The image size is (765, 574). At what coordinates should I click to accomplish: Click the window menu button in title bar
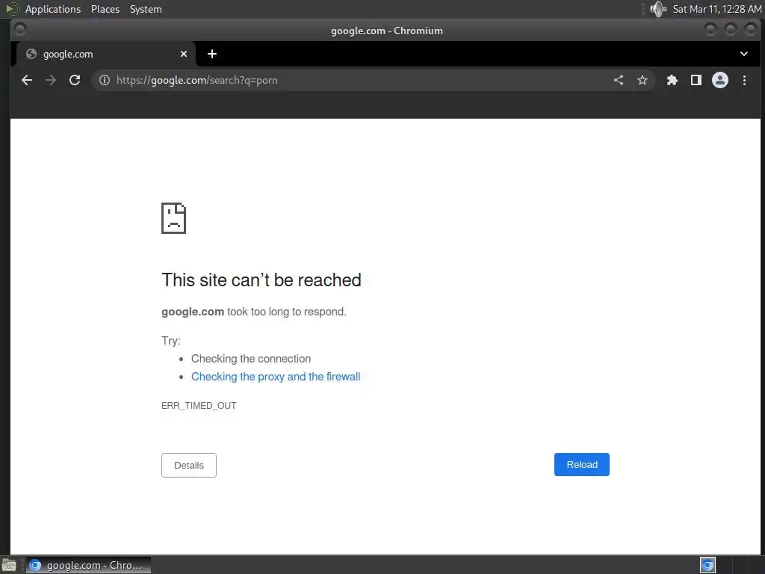click(x=20, y=30)
